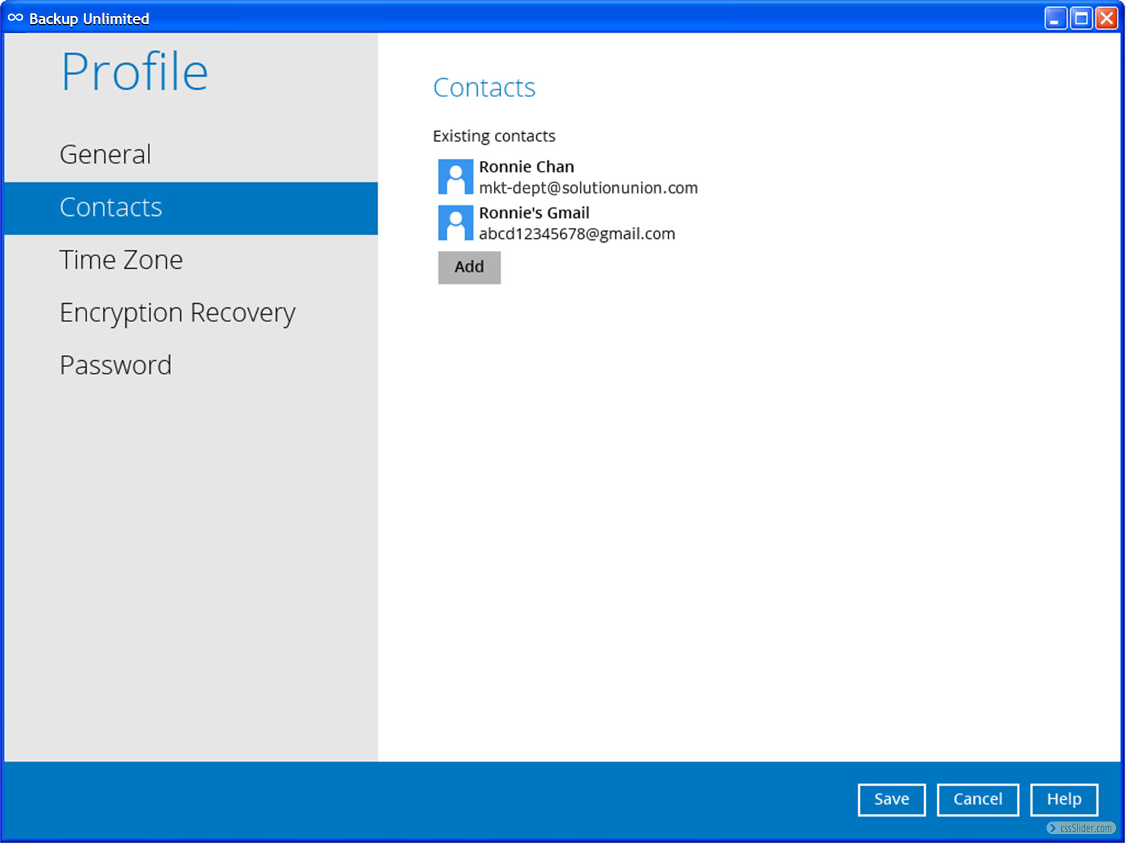Minimize the Backup Unlimited window
This screenshot has width=1126, height=844.
[x=1055, y=18]
